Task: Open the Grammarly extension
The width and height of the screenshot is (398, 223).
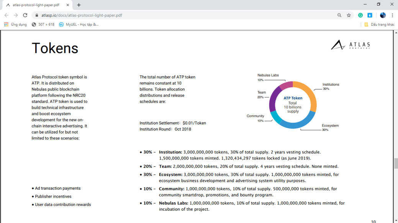Action: pos(360,15)
